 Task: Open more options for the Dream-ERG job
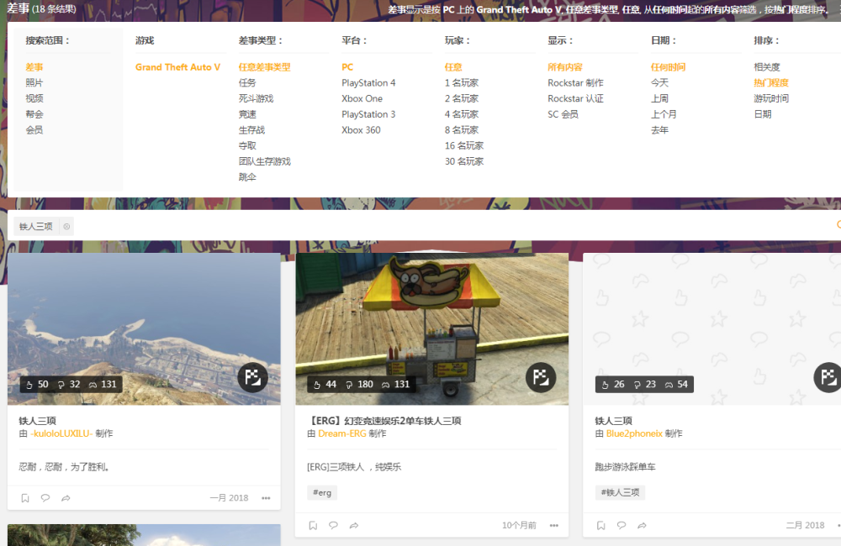tap(554, 526)
